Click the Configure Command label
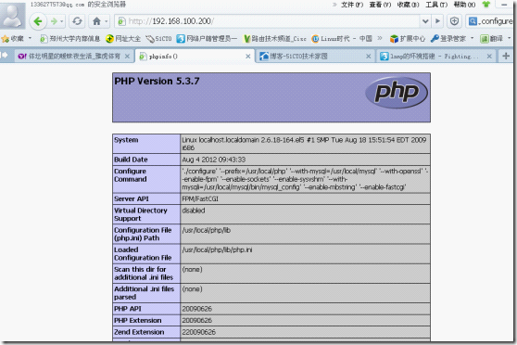 pyautogui.click(x=131, y=175)
